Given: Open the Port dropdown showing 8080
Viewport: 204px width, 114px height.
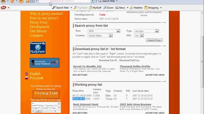Looking at the screenshot, I should pyautogui.click(x=104, y=31).
